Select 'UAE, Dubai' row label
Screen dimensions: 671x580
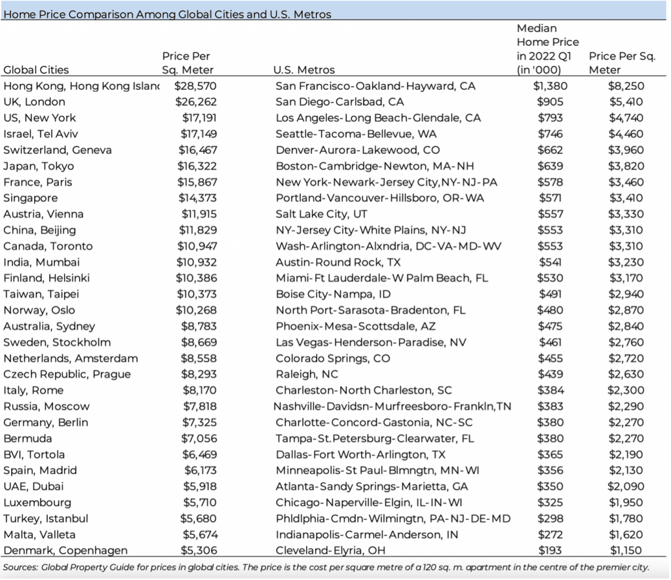pyautogui.click(x=33, y=486)
